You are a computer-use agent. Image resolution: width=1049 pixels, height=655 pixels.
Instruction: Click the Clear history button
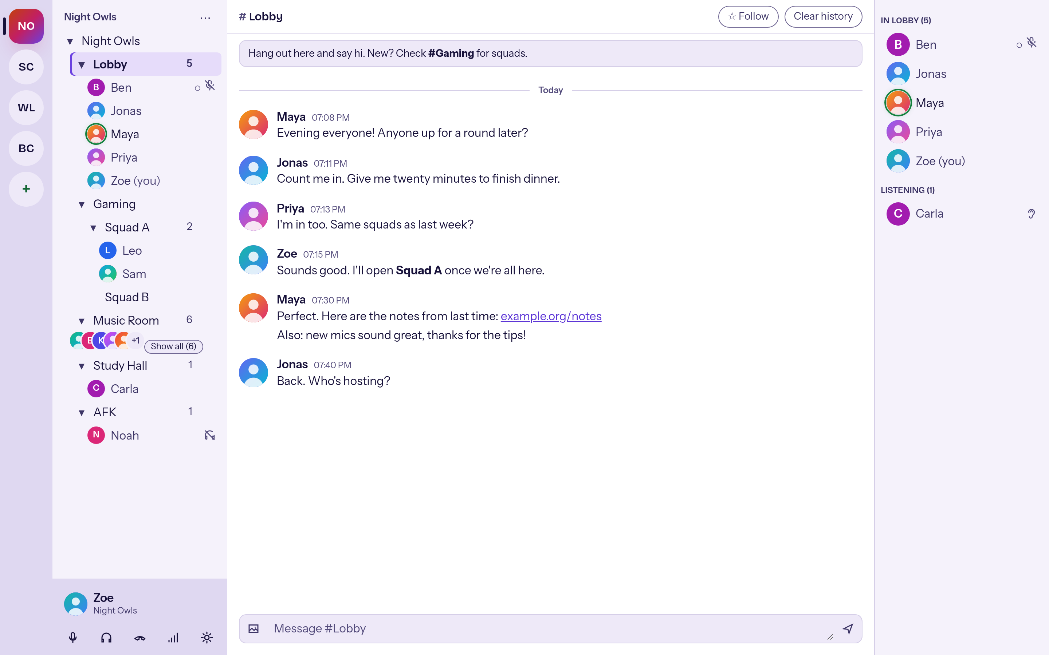[x=823, y=16]
